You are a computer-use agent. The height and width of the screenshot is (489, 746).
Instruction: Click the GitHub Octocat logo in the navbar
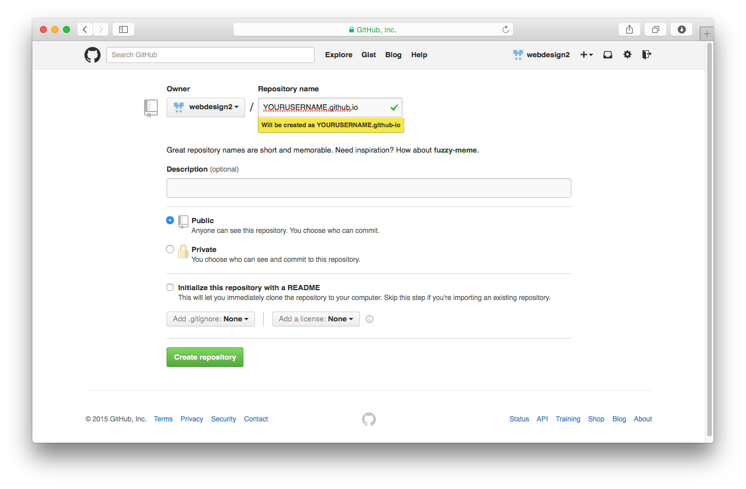point(92,54)
